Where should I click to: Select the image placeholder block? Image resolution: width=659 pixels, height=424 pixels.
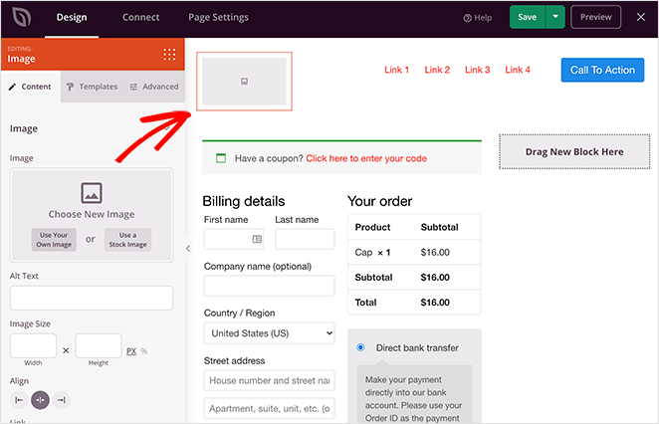[x=244, y=82]
